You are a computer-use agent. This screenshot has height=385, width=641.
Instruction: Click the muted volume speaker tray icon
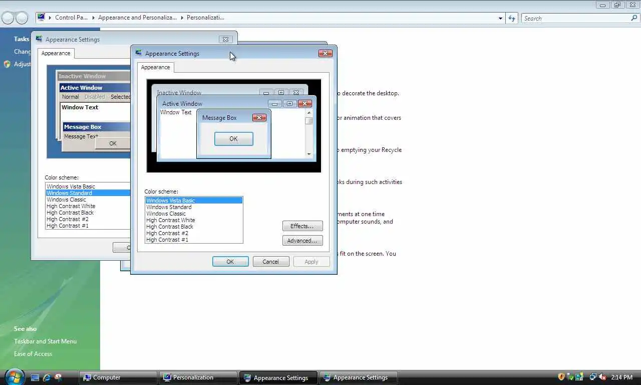click(x=602, y=377)
